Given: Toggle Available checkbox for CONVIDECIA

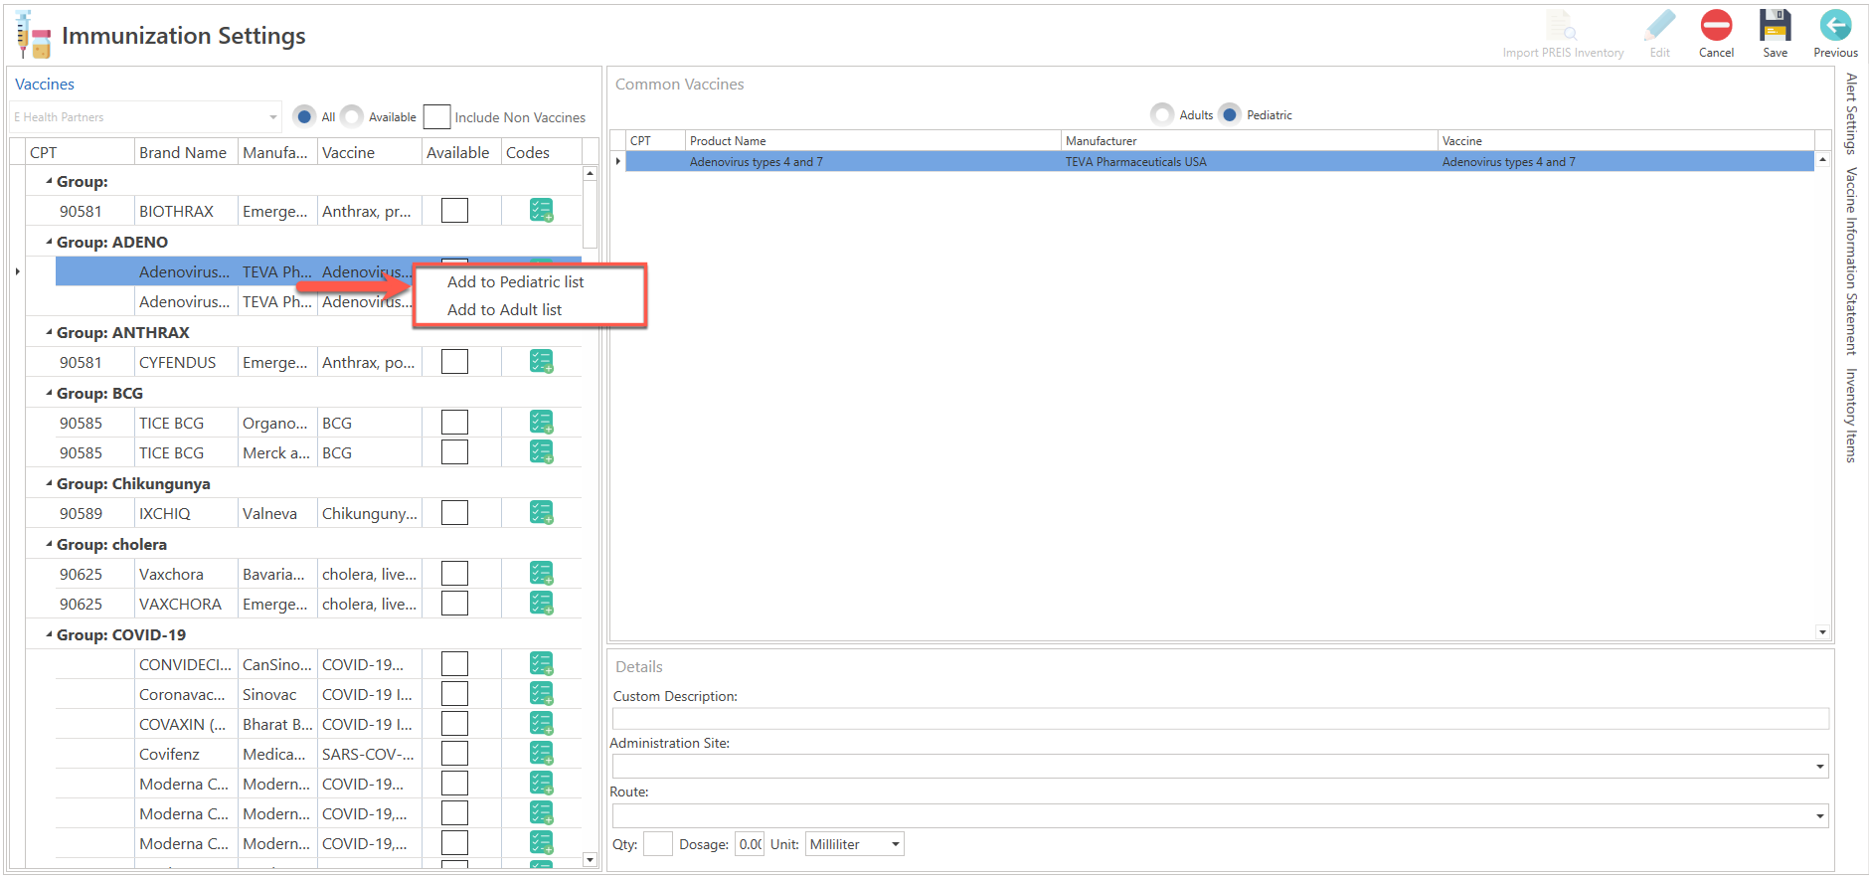Looking at the screenshot, I should click(x=454, y=664).
